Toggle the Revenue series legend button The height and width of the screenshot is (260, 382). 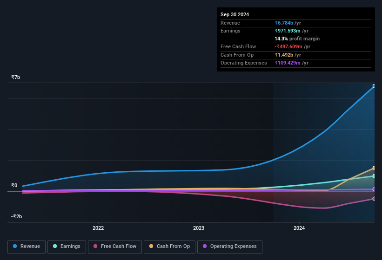pyautogui.click(x=27, y=247)
